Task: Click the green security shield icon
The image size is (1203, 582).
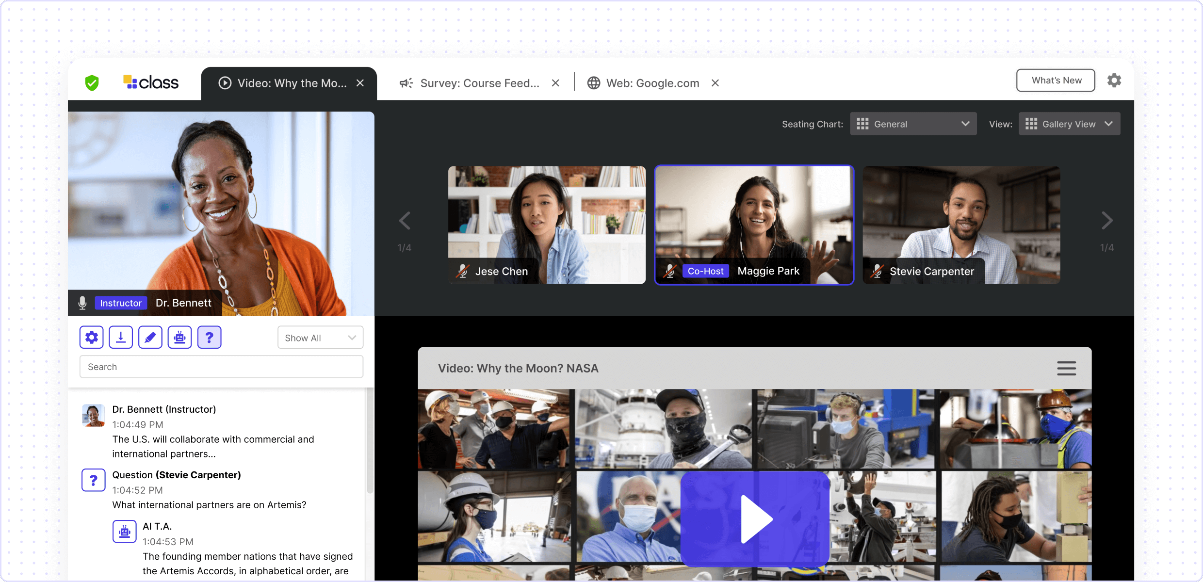Action: 92,83
